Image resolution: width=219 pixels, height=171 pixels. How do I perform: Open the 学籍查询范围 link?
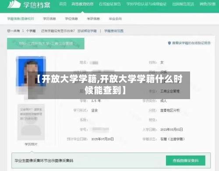click(114, 31)
